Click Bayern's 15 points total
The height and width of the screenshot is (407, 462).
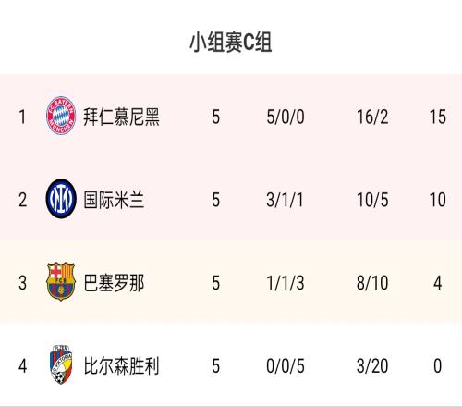click(438, 117)
